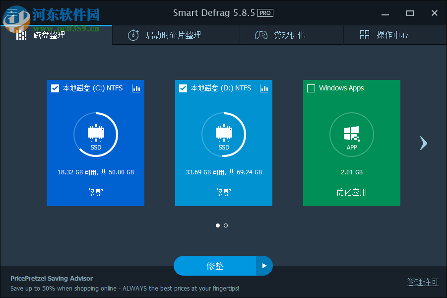Click the right chevron to view more drives

click(x=423, y=143)
